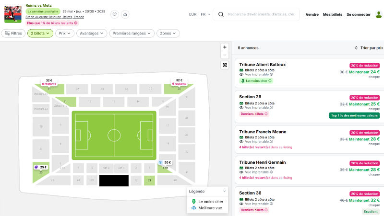The width and height of the screenshot is (384, 216).
Task: Open the Vendre menu item
Action: pos(312,14)
